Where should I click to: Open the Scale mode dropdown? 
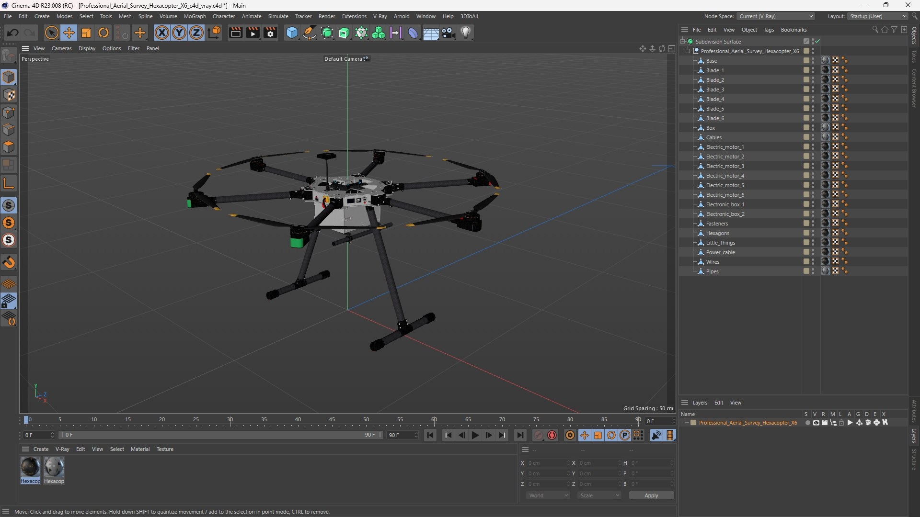click(x=599, y=495)
